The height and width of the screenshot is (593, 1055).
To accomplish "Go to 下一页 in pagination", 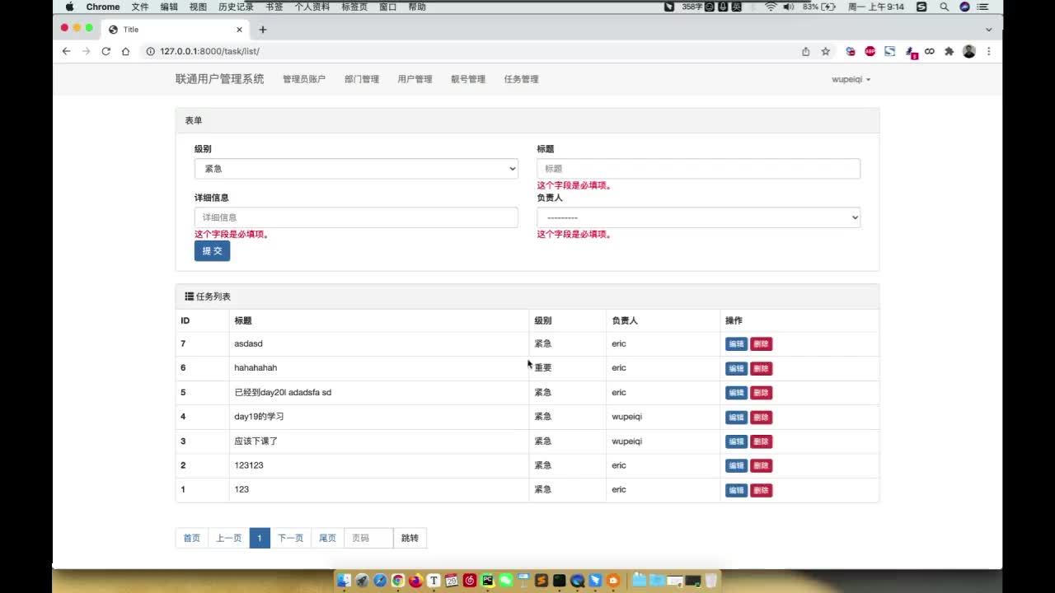I will point(290,539).
